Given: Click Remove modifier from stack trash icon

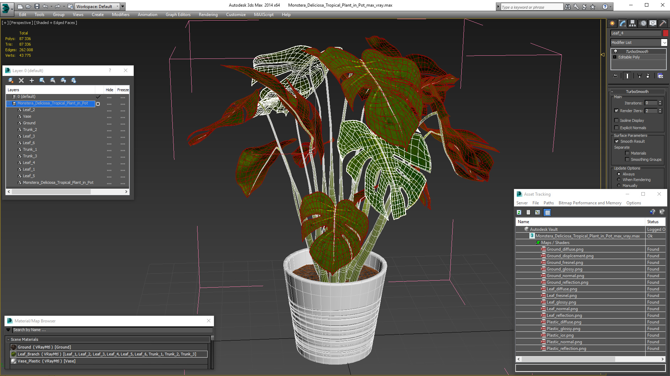Looking at the screenshot, I should [648, 76].
